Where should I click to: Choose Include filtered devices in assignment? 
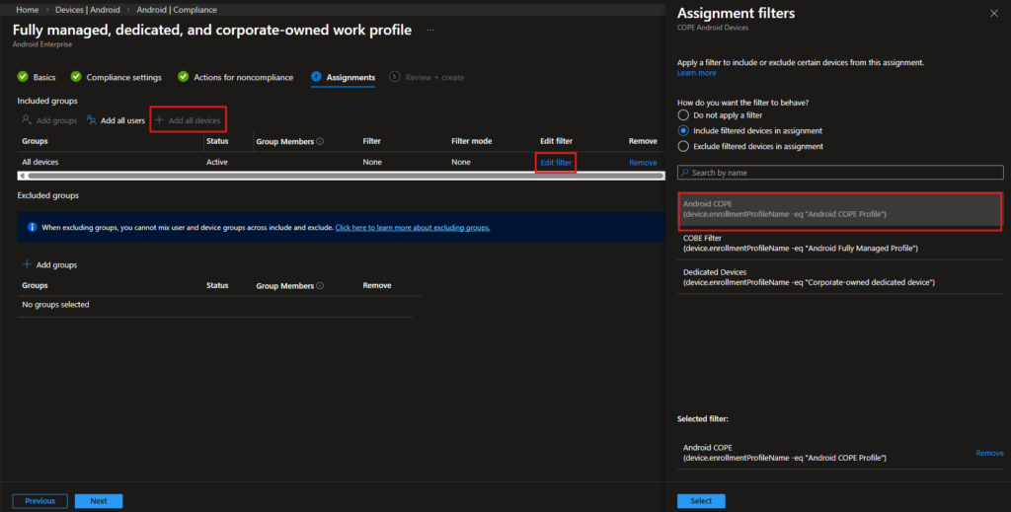[682, 130]
